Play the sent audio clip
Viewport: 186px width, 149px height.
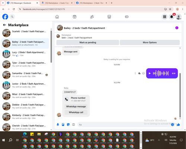[x=150, y=73]
